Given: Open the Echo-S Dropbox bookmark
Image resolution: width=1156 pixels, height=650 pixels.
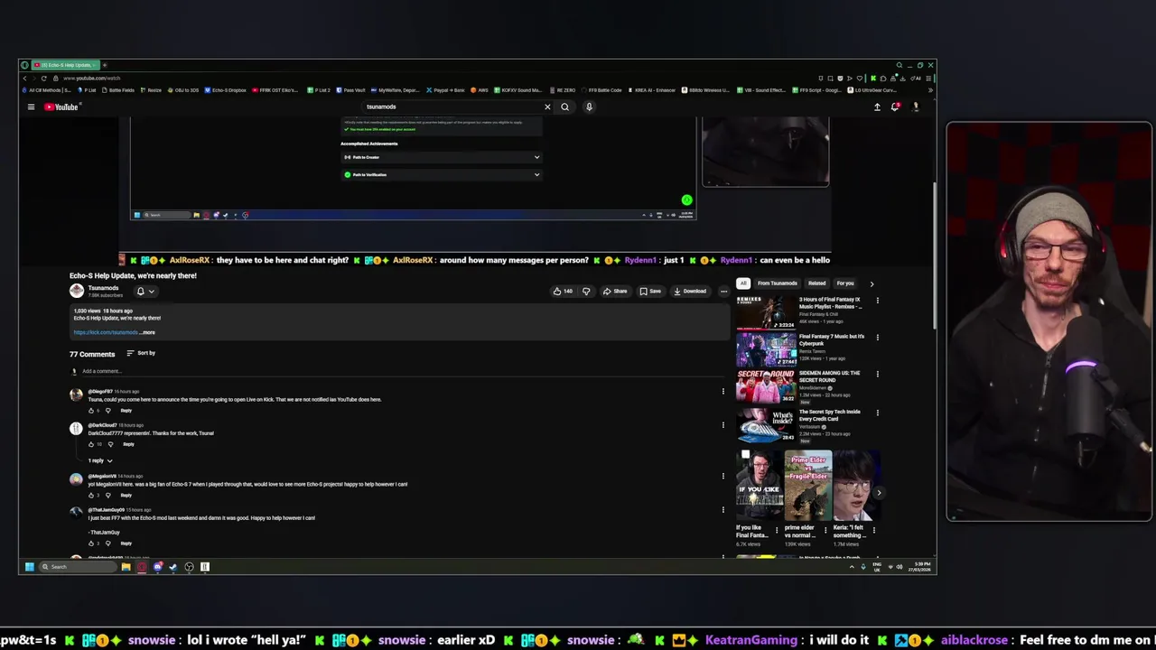Looking at the screenshot, I should point(226,90).
